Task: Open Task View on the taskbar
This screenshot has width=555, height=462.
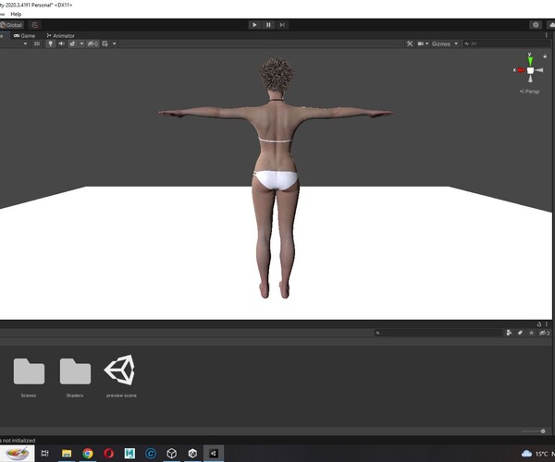Action: tap(45, 453)
